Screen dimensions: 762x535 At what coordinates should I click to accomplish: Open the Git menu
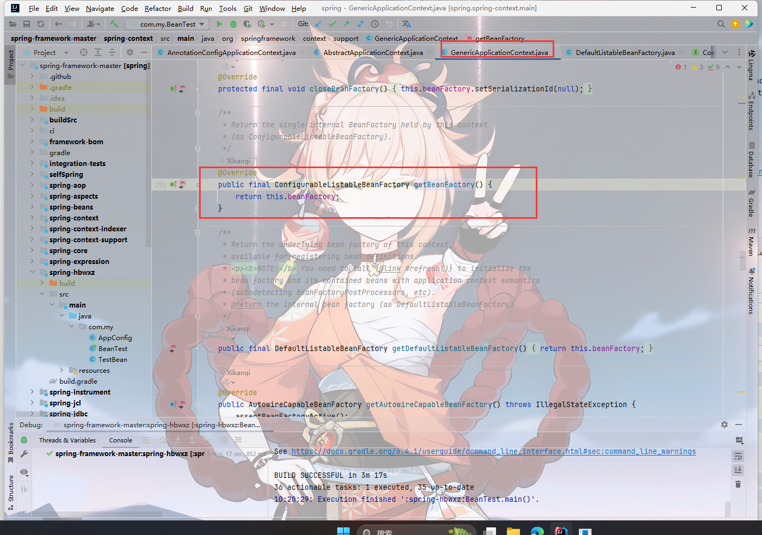point(247,8)
